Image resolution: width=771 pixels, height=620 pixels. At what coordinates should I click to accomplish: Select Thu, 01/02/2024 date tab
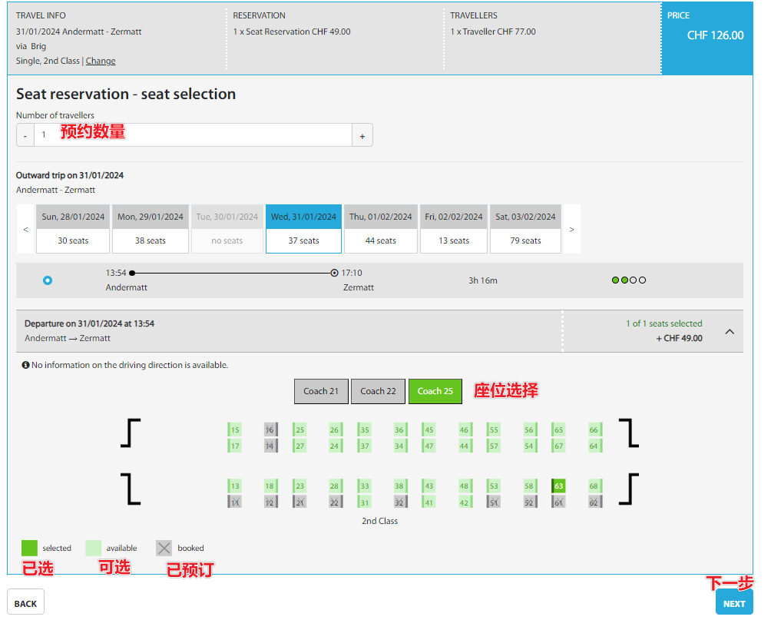coord(381,229)
